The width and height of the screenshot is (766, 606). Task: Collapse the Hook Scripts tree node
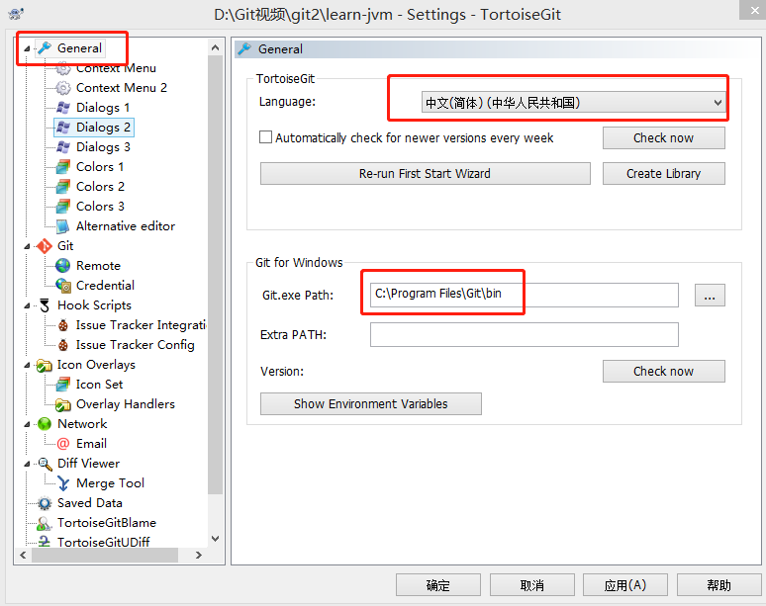click(x=28, y=305)
